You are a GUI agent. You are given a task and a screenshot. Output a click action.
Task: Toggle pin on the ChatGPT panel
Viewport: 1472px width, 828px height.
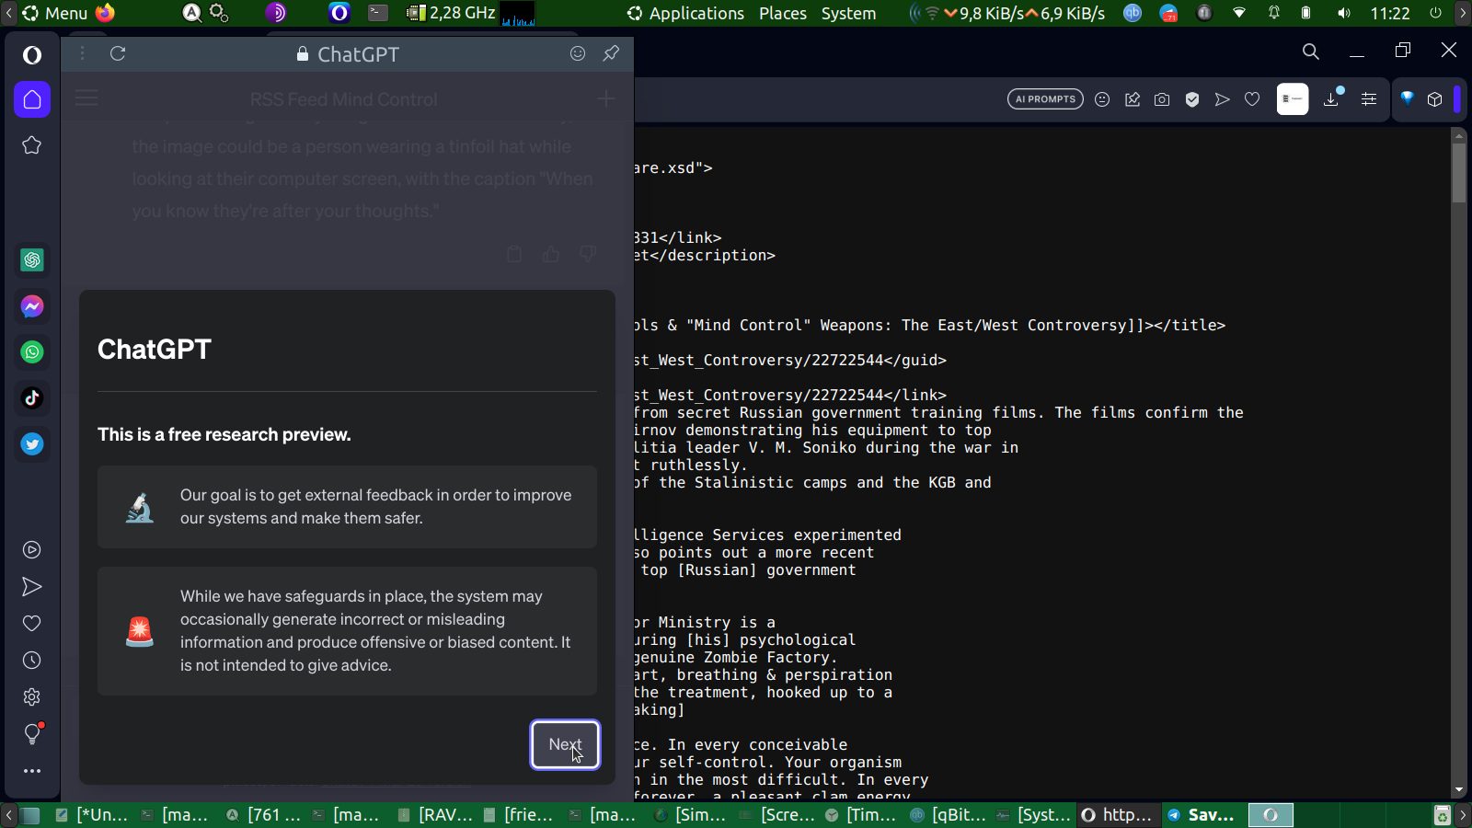coord(611,53)
